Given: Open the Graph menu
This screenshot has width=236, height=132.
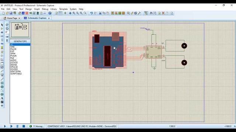Looking at the screenshot, I should point(37,9).
